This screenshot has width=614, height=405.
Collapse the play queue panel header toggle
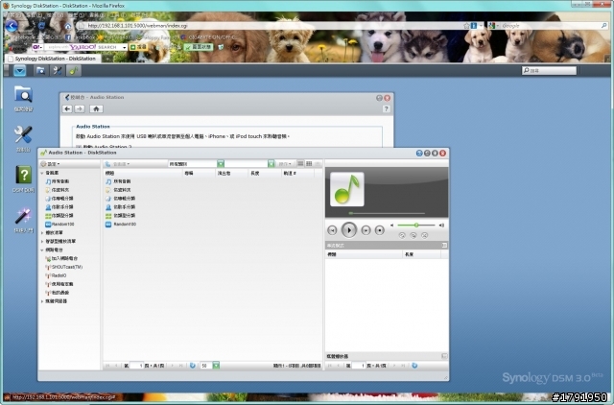(x=444, y=245)
